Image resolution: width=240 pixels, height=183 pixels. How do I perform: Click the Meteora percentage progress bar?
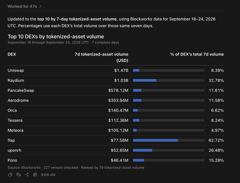pyautogui.click(x=169, y=130)
